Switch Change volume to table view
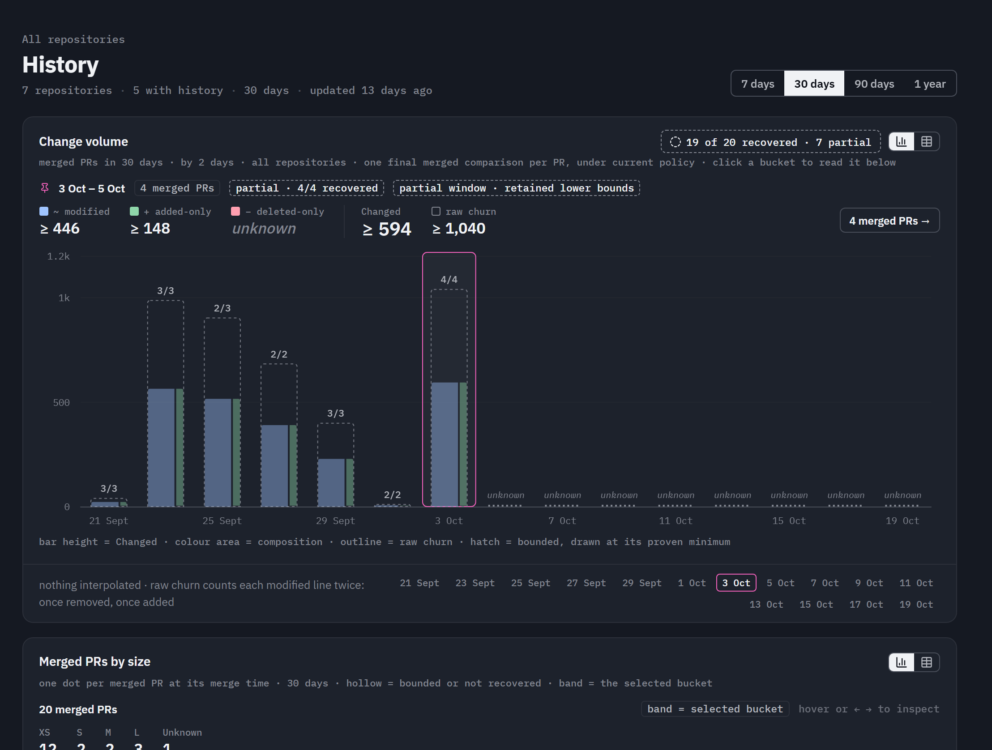This screenshot has height=750, width=992. (927, 142)
